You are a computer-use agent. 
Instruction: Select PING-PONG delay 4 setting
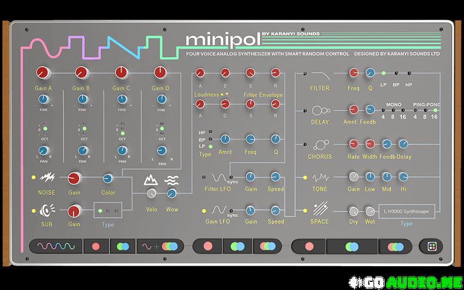415,110
